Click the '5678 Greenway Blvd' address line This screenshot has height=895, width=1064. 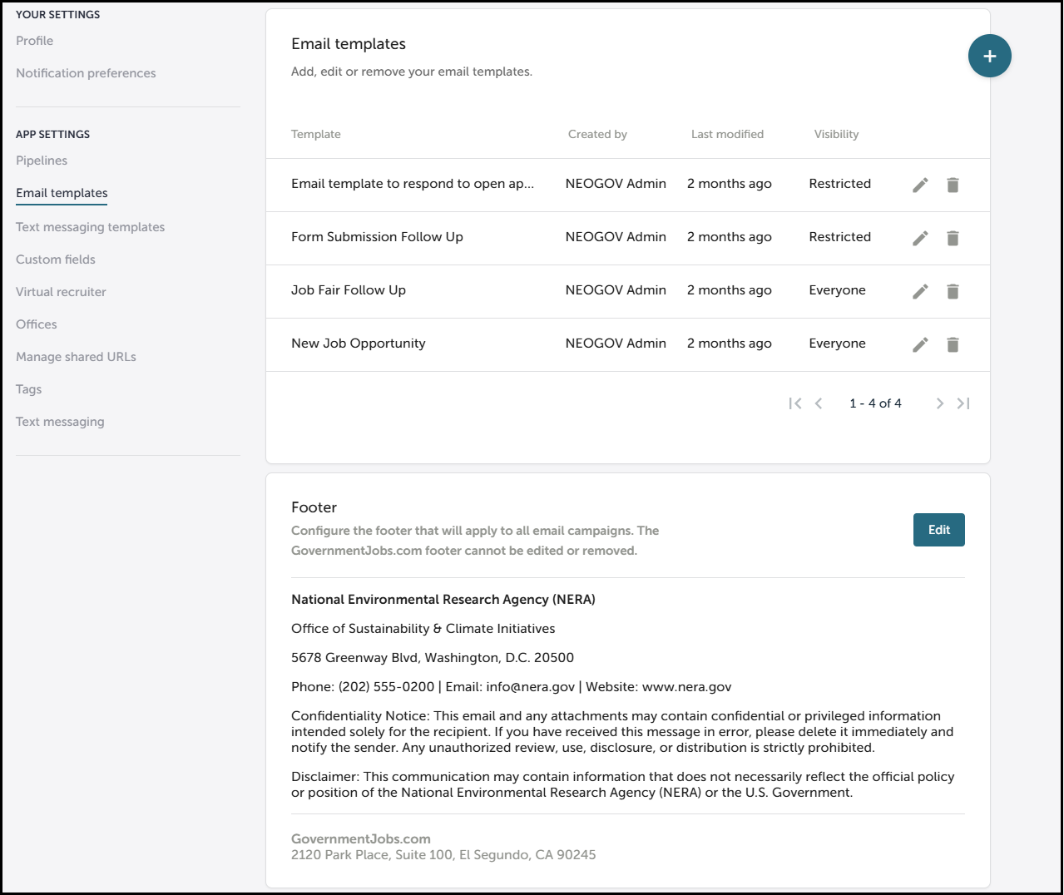point(433,658)
